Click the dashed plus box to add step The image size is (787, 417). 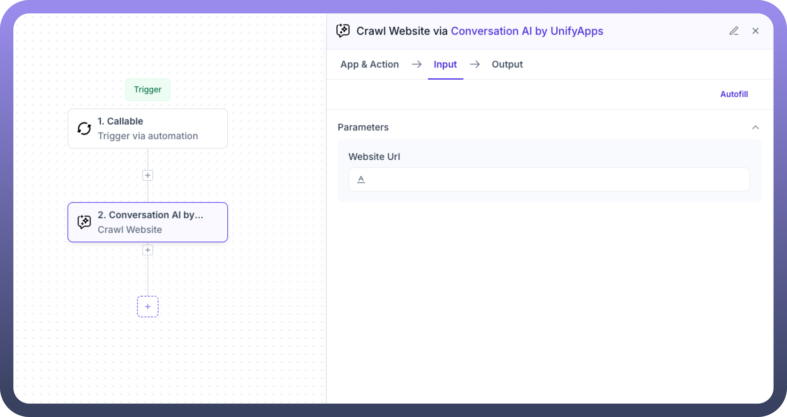[x=148, y=307]
